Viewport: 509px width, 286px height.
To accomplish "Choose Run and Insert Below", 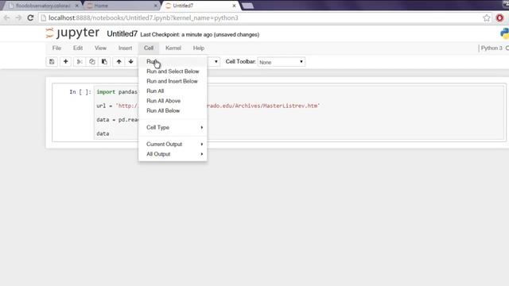I will [173, 81].
